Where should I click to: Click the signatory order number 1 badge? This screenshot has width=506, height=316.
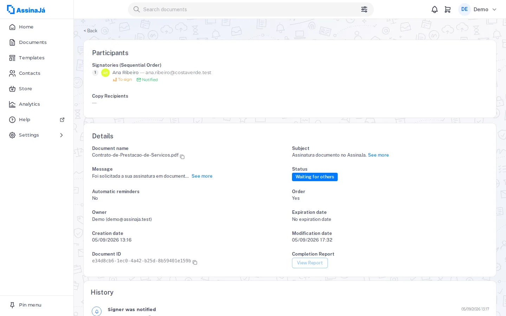pyautogui.click(x=95, y=73)
